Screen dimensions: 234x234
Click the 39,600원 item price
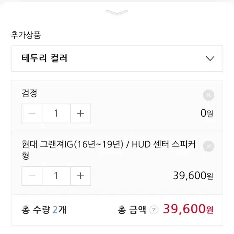(x=193, y=176)
